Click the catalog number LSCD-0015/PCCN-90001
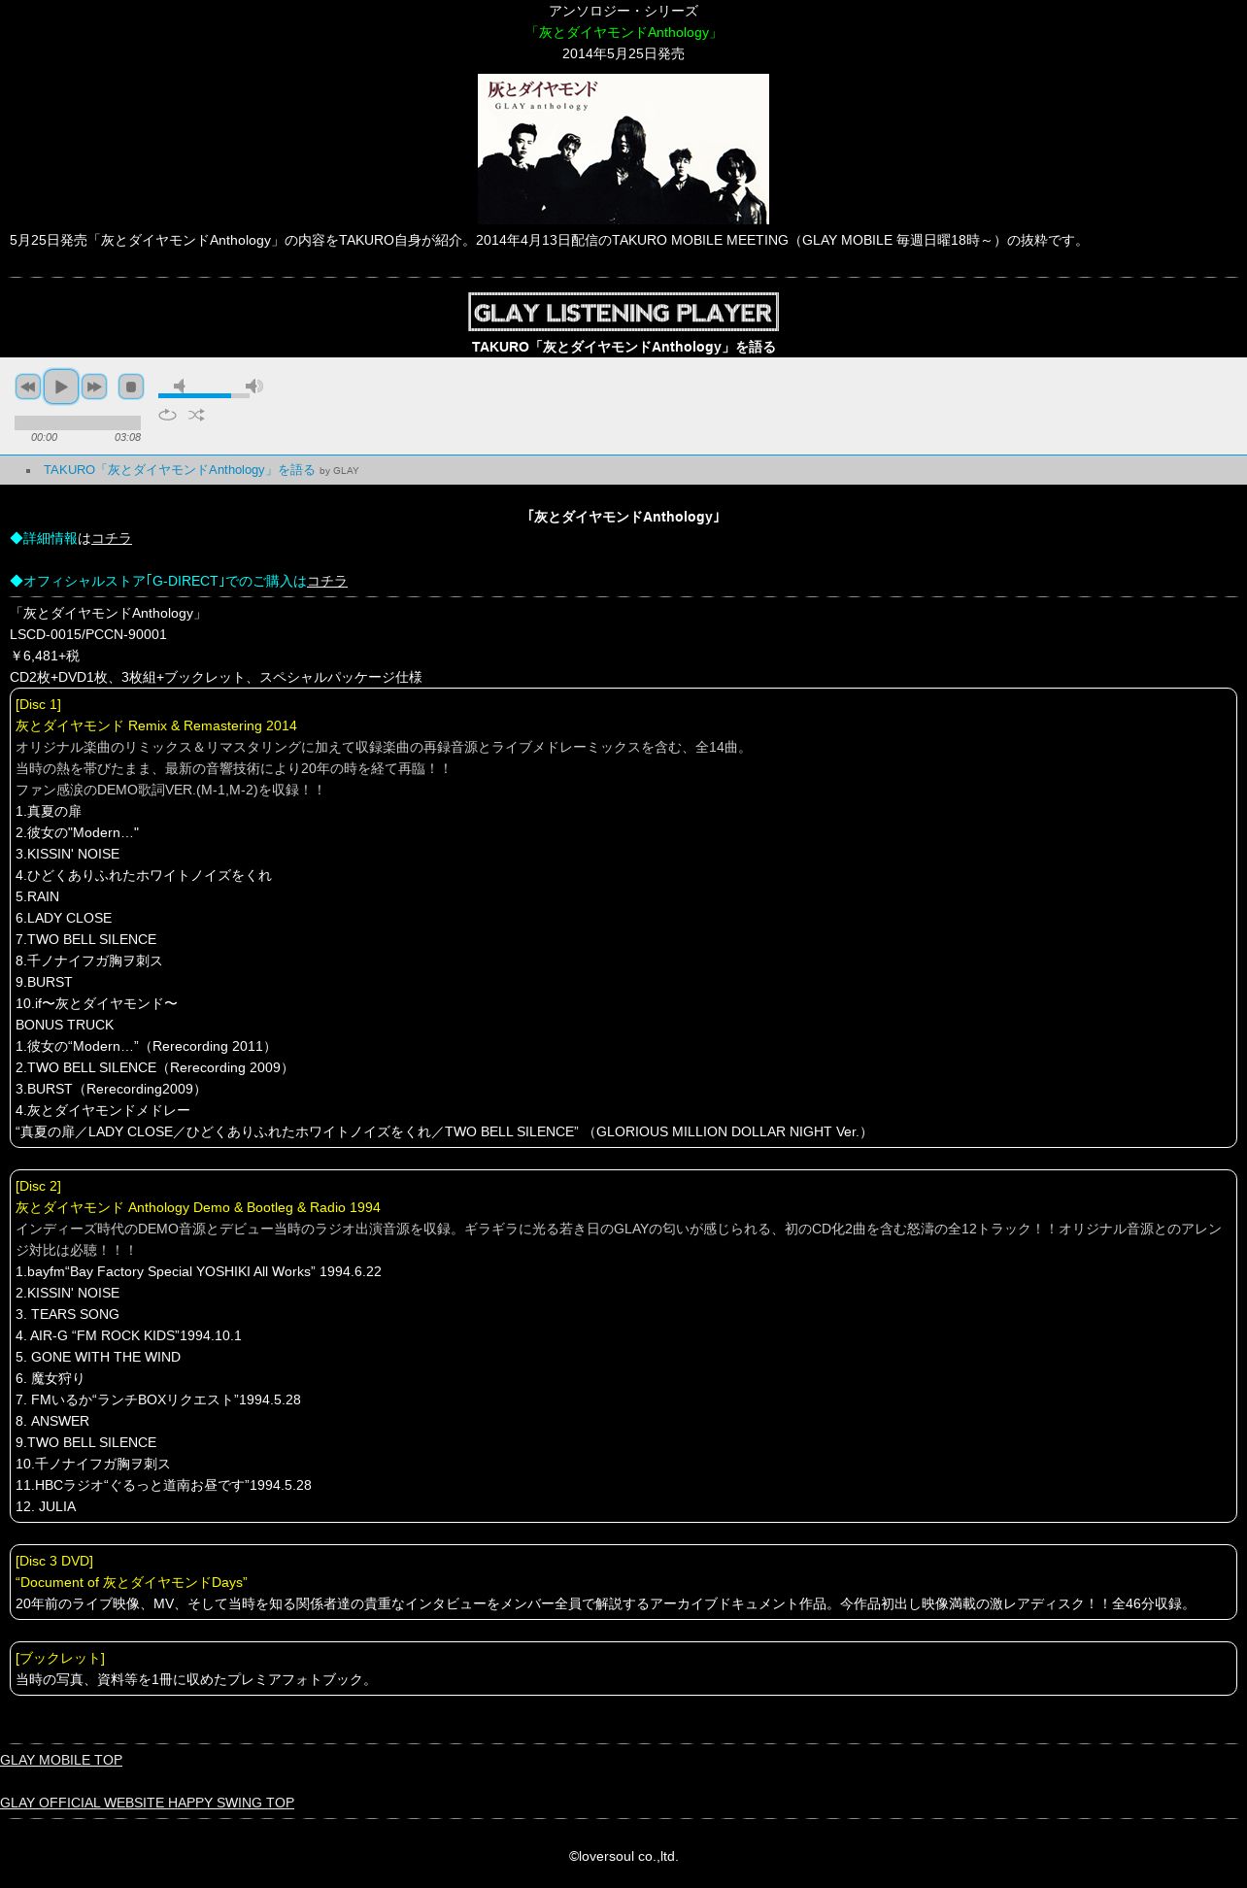 click(x=88, y=634)
